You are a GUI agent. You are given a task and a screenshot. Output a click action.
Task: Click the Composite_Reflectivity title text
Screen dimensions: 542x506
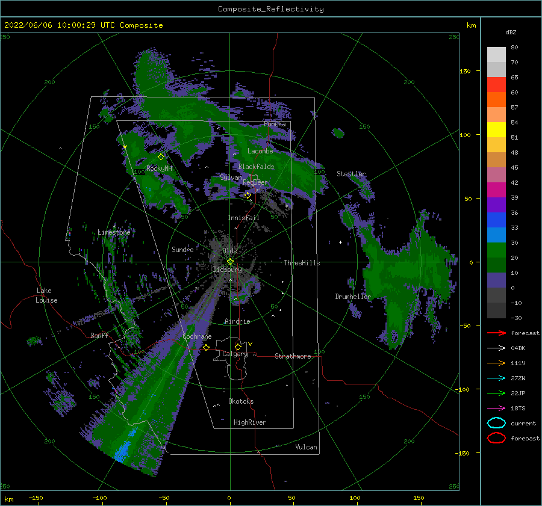coord(270,9)
